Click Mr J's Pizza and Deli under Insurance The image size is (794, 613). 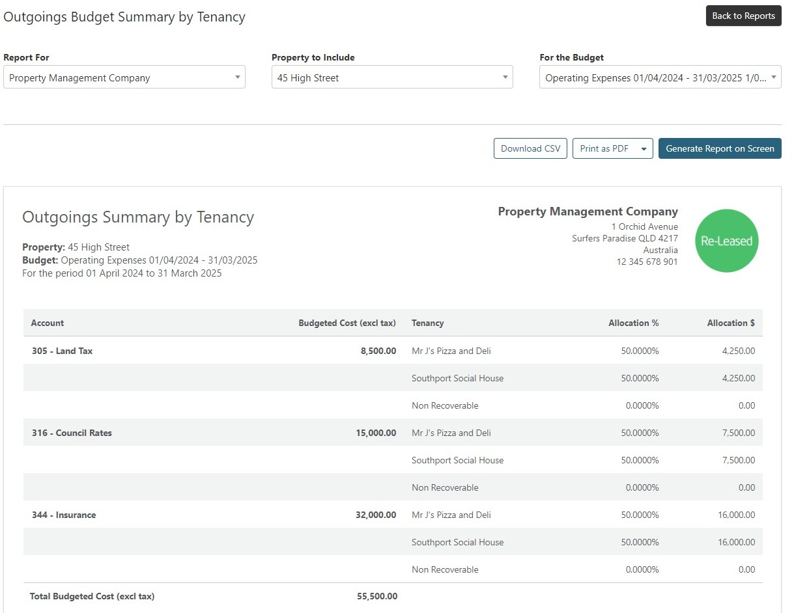451,515
